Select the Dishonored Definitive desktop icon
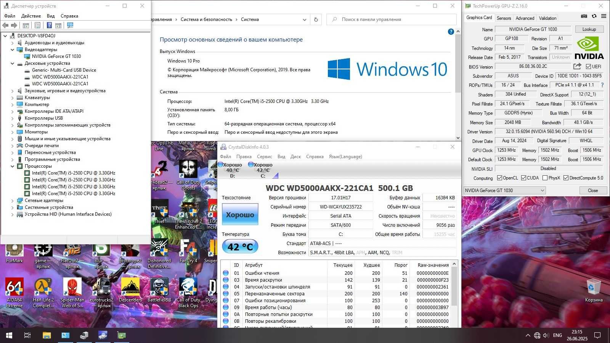Screen dimensions: 610x343 (x=159, y=254)
